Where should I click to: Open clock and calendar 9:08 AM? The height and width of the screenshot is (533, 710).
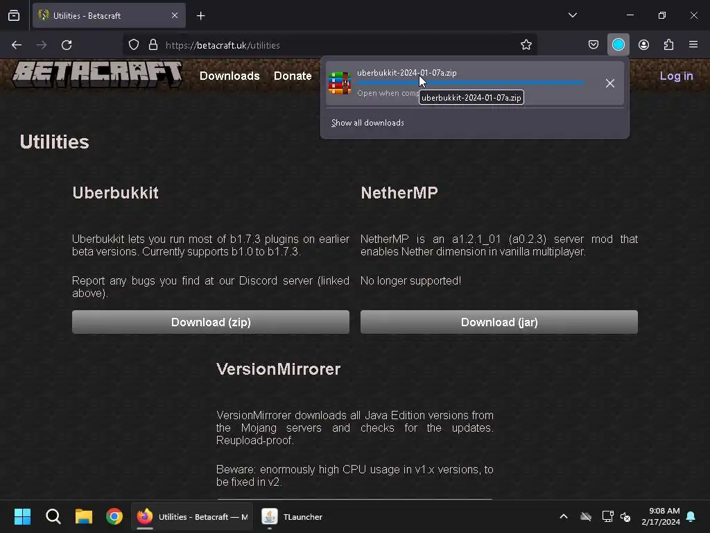(661, 516)
